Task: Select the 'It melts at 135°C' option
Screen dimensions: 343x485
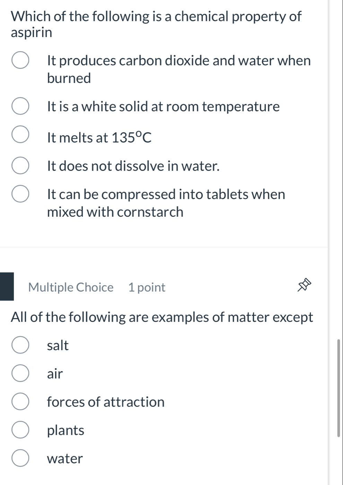Action: (20, 135)
